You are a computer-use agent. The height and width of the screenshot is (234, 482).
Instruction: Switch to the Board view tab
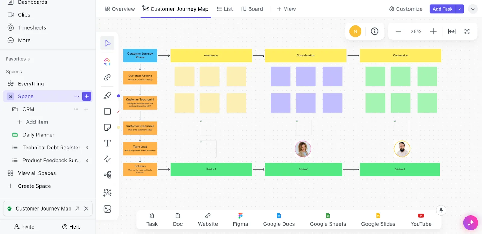(x=252, y=9)
